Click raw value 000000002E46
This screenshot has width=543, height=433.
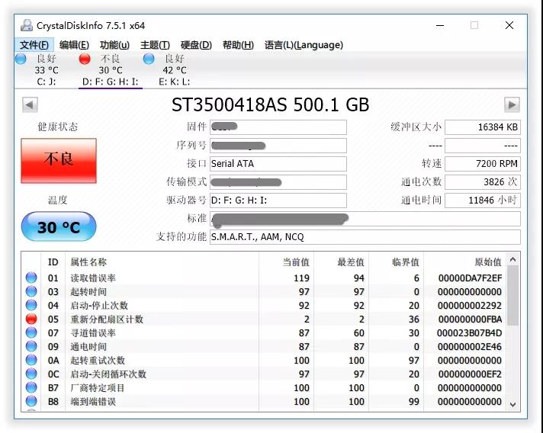pyautogui.click(x=470, y=347)
